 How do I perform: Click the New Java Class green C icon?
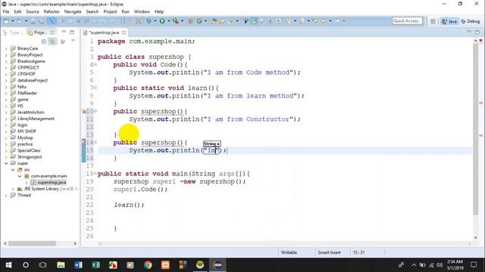[199, 21]
